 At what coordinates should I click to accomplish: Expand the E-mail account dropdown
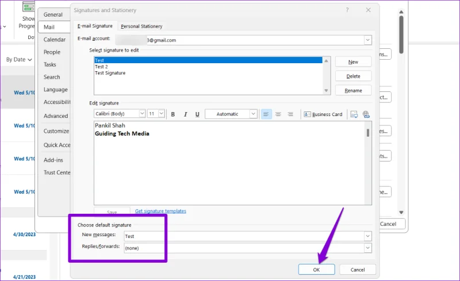pos(367,40)
